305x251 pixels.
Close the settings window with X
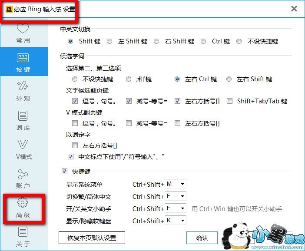point(294,9)
